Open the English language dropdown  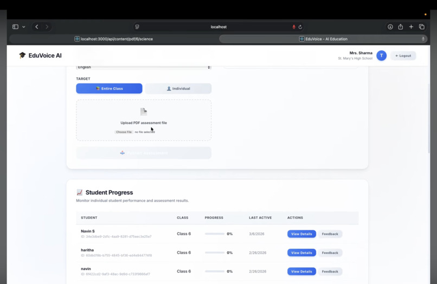(x=144, y=67)
